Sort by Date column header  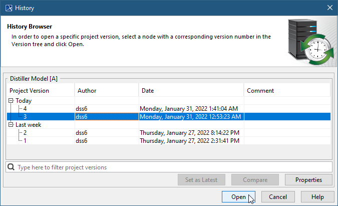click(x=190, y=91)
